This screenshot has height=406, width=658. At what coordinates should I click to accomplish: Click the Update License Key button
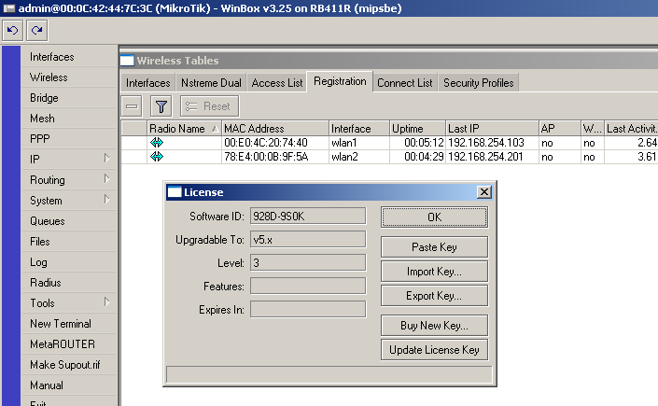pyautogui.click(x=434, y=350)
